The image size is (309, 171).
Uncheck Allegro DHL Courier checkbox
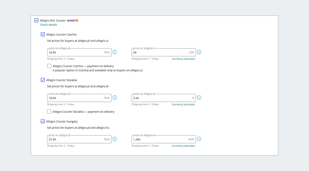[x=36, y=20]
